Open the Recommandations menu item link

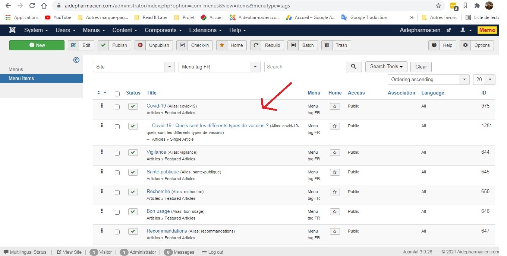(167, 231)
